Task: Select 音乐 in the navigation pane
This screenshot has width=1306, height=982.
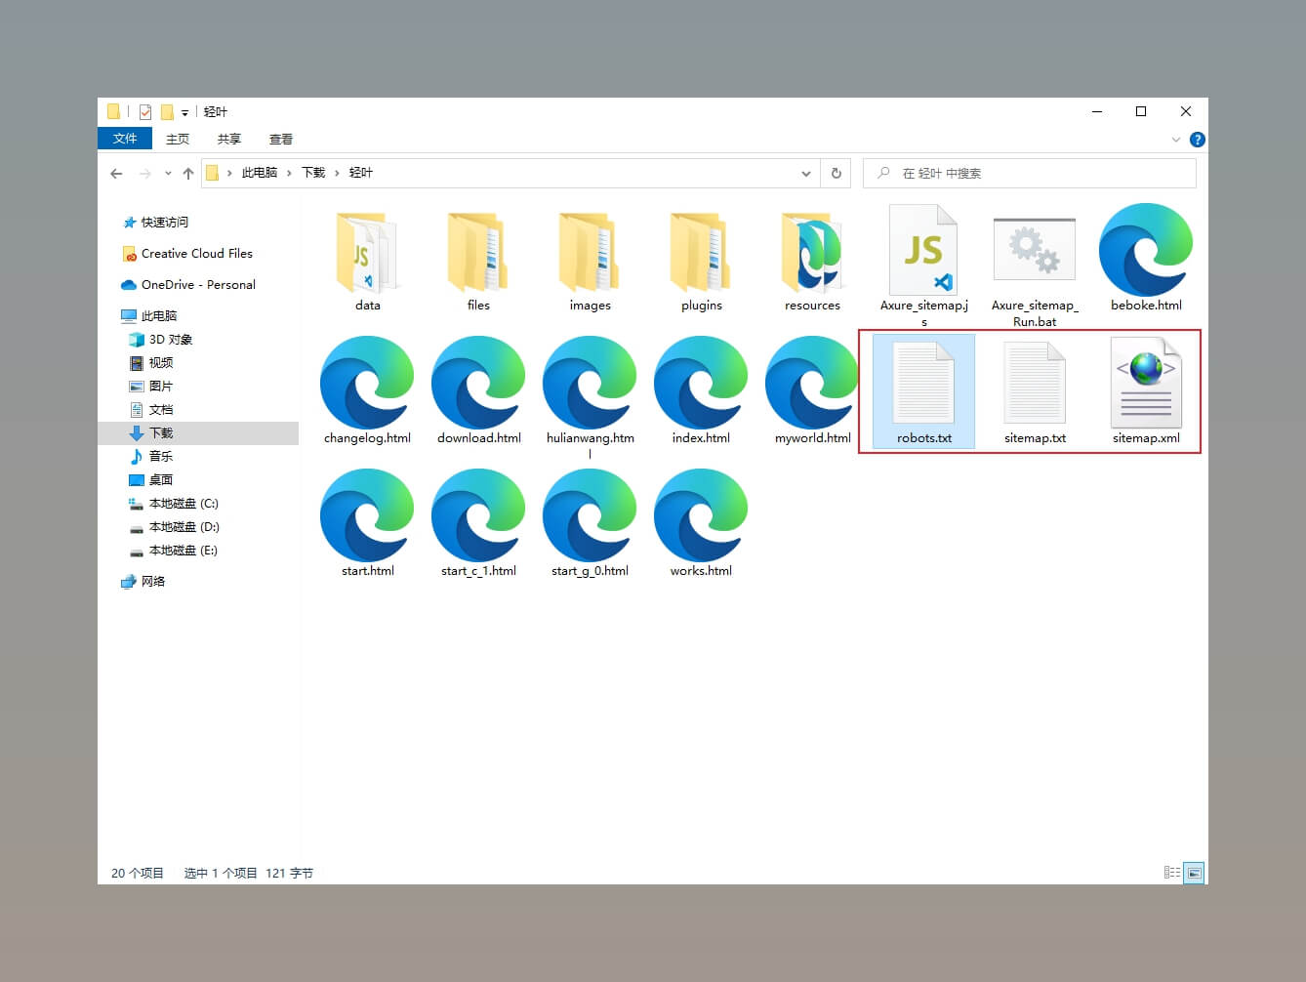Action: pyautogui.click(x=161, y=457)
